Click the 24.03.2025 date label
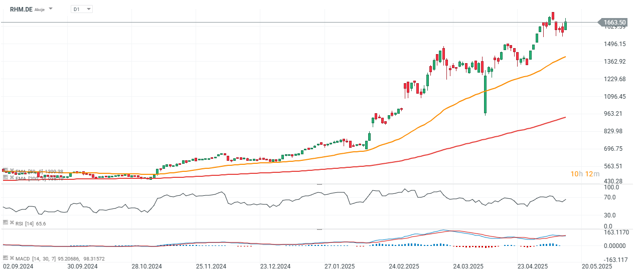The height and width of the screenshot is (275, 634). 468,267
